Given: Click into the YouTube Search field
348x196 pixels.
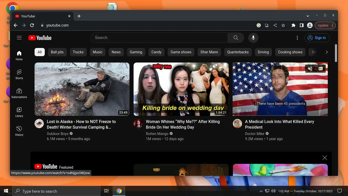Looking at the screenshot, I should click(159, 38).
